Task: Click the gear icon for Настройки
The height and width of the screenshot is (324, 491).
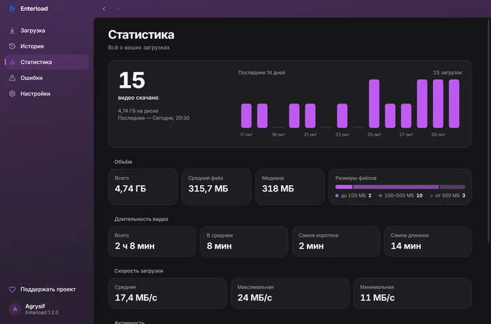Action: tap(12, 94)
